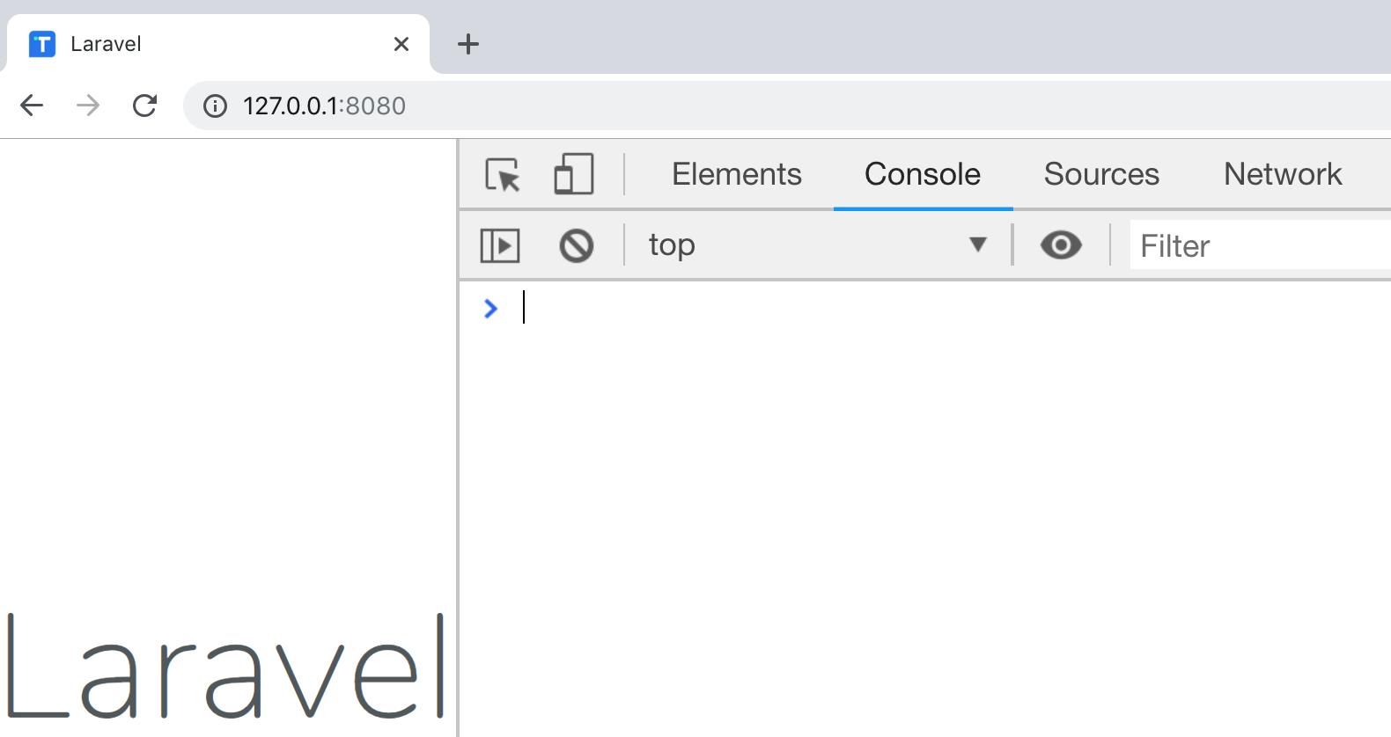
Task: Click the Laravel tab favicon
Action: (x=42, y=44)
